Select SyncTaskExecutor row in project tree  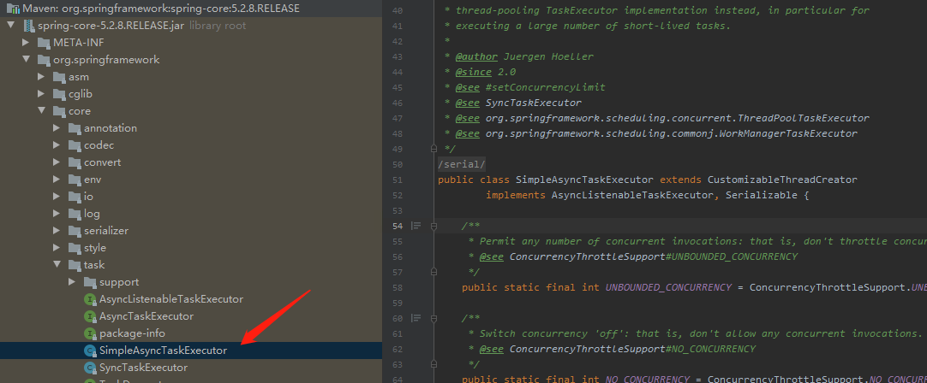[x=191, y=368]
